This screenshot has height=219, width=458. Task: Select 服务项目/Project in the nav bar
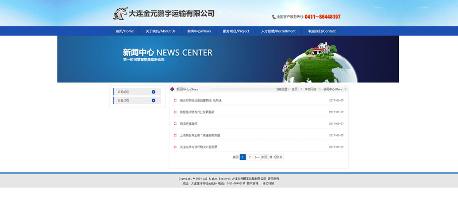pos(236,31)
